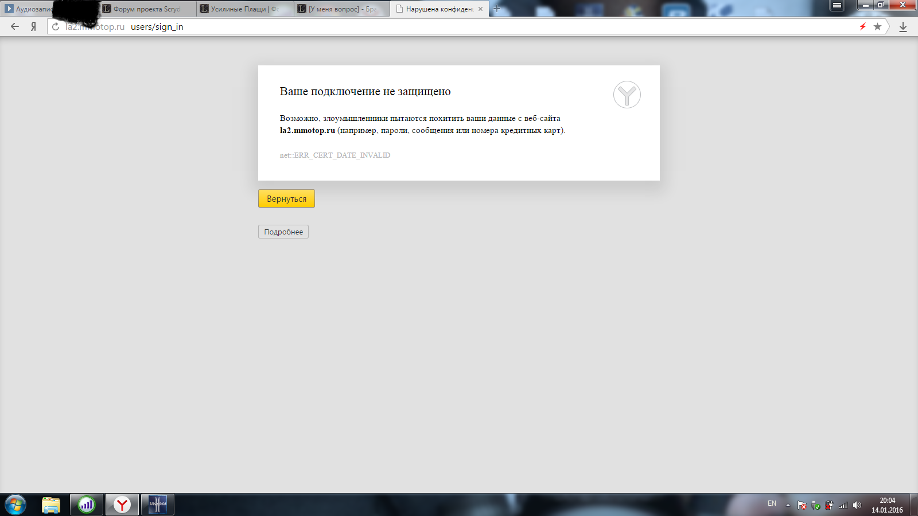The height and width of the screenshot is (516, 918).
Task: Expand details with the Подробнее button
Action: (x=283, y=232)
